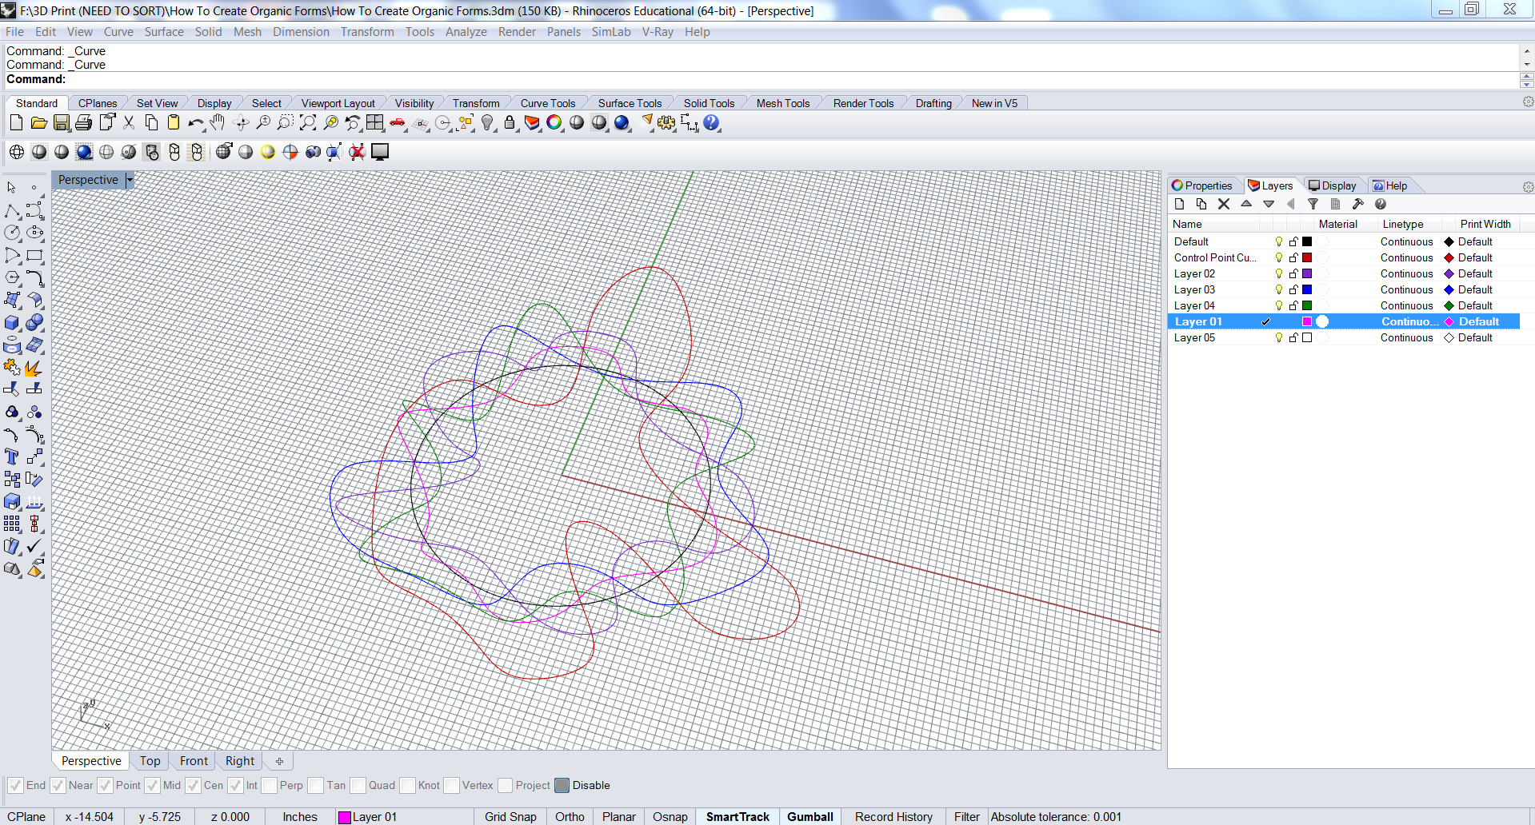Toggle SmartTrack in status bar
The image size is (1535, 825).
click(x=738, y=816)
